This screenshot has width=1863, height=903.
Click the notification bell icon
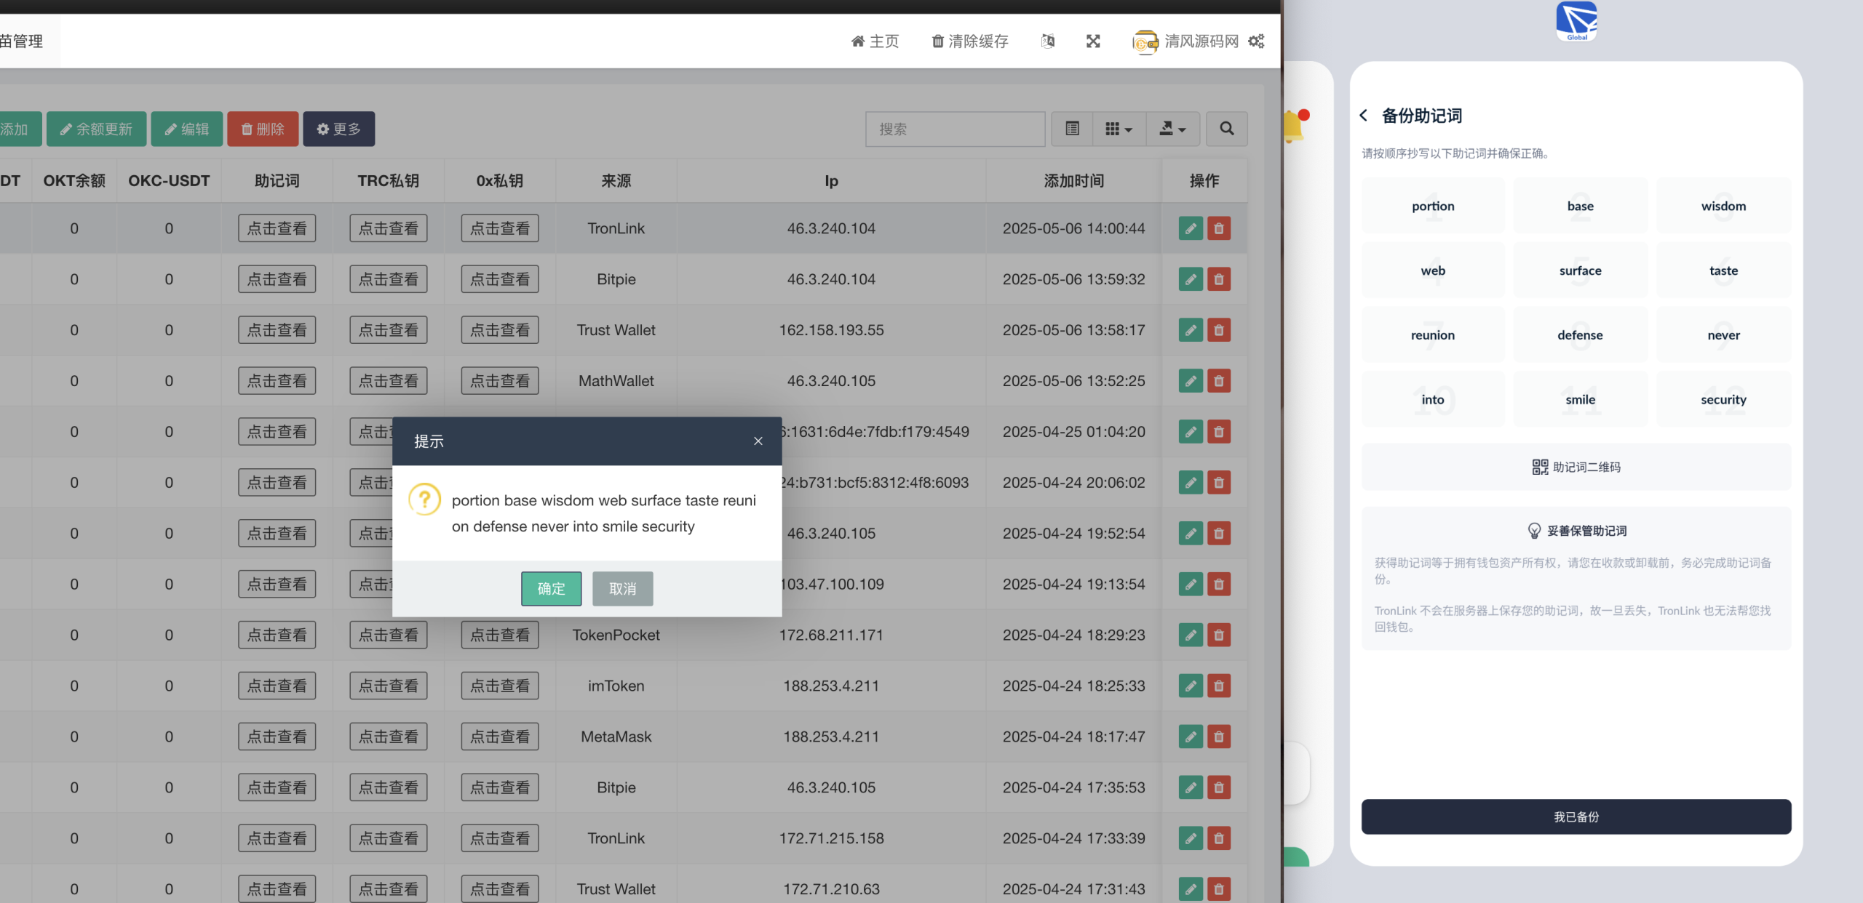[x=1293, y=127]
